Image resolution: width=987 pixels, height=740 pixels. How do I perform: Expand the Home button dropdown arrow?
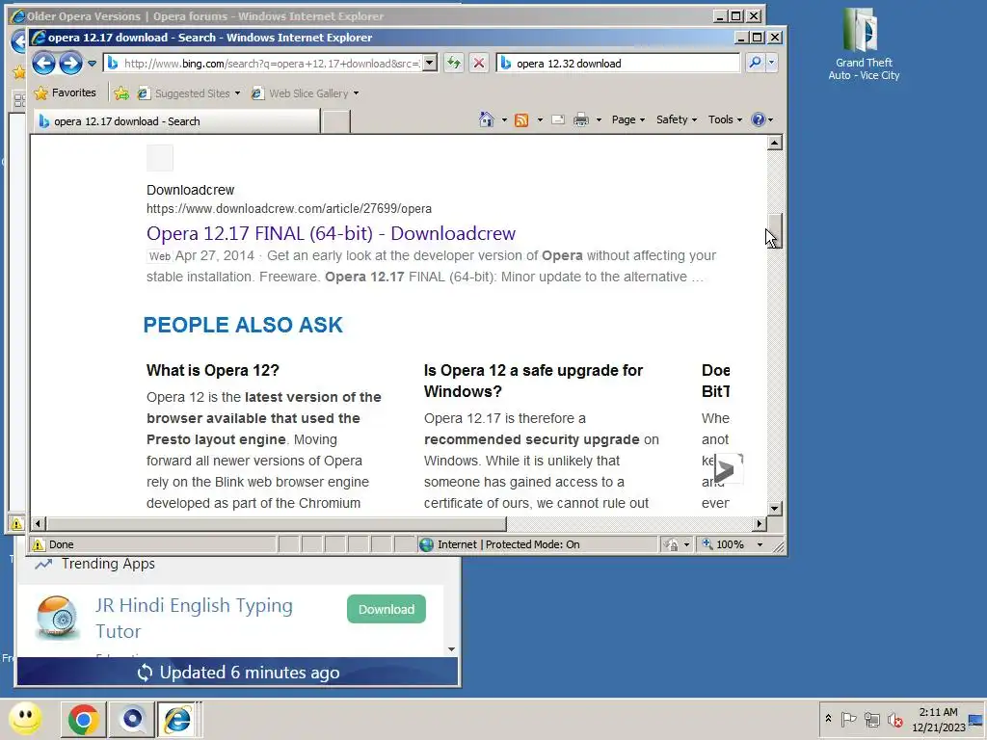[503, 119]
